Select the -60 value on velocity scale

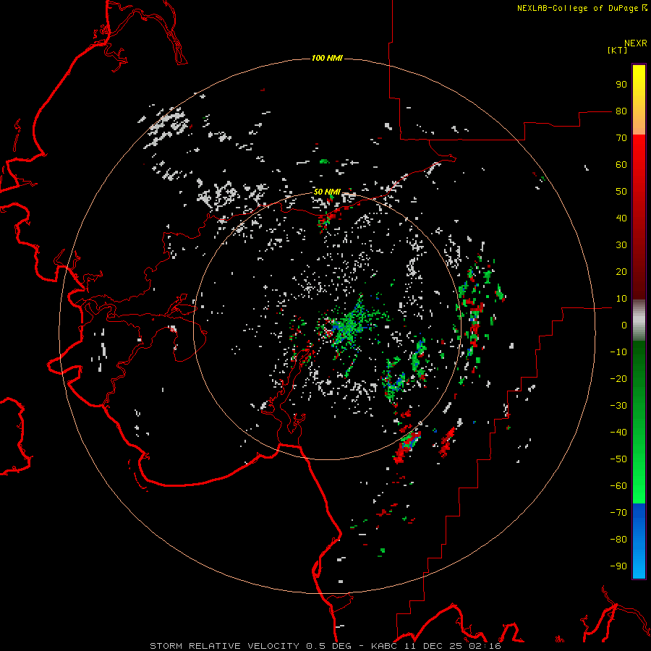[x=618, y=486]
